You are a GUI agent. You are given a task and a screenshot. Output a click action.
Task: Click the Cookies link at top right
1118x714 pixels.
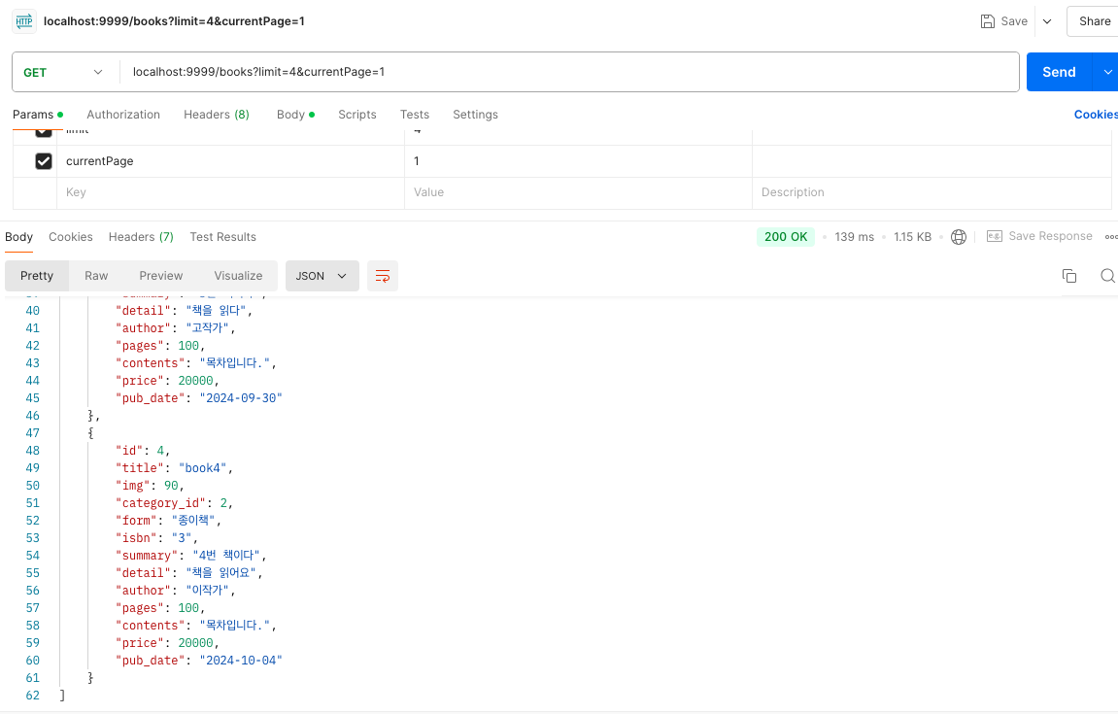pos(1096,114)
